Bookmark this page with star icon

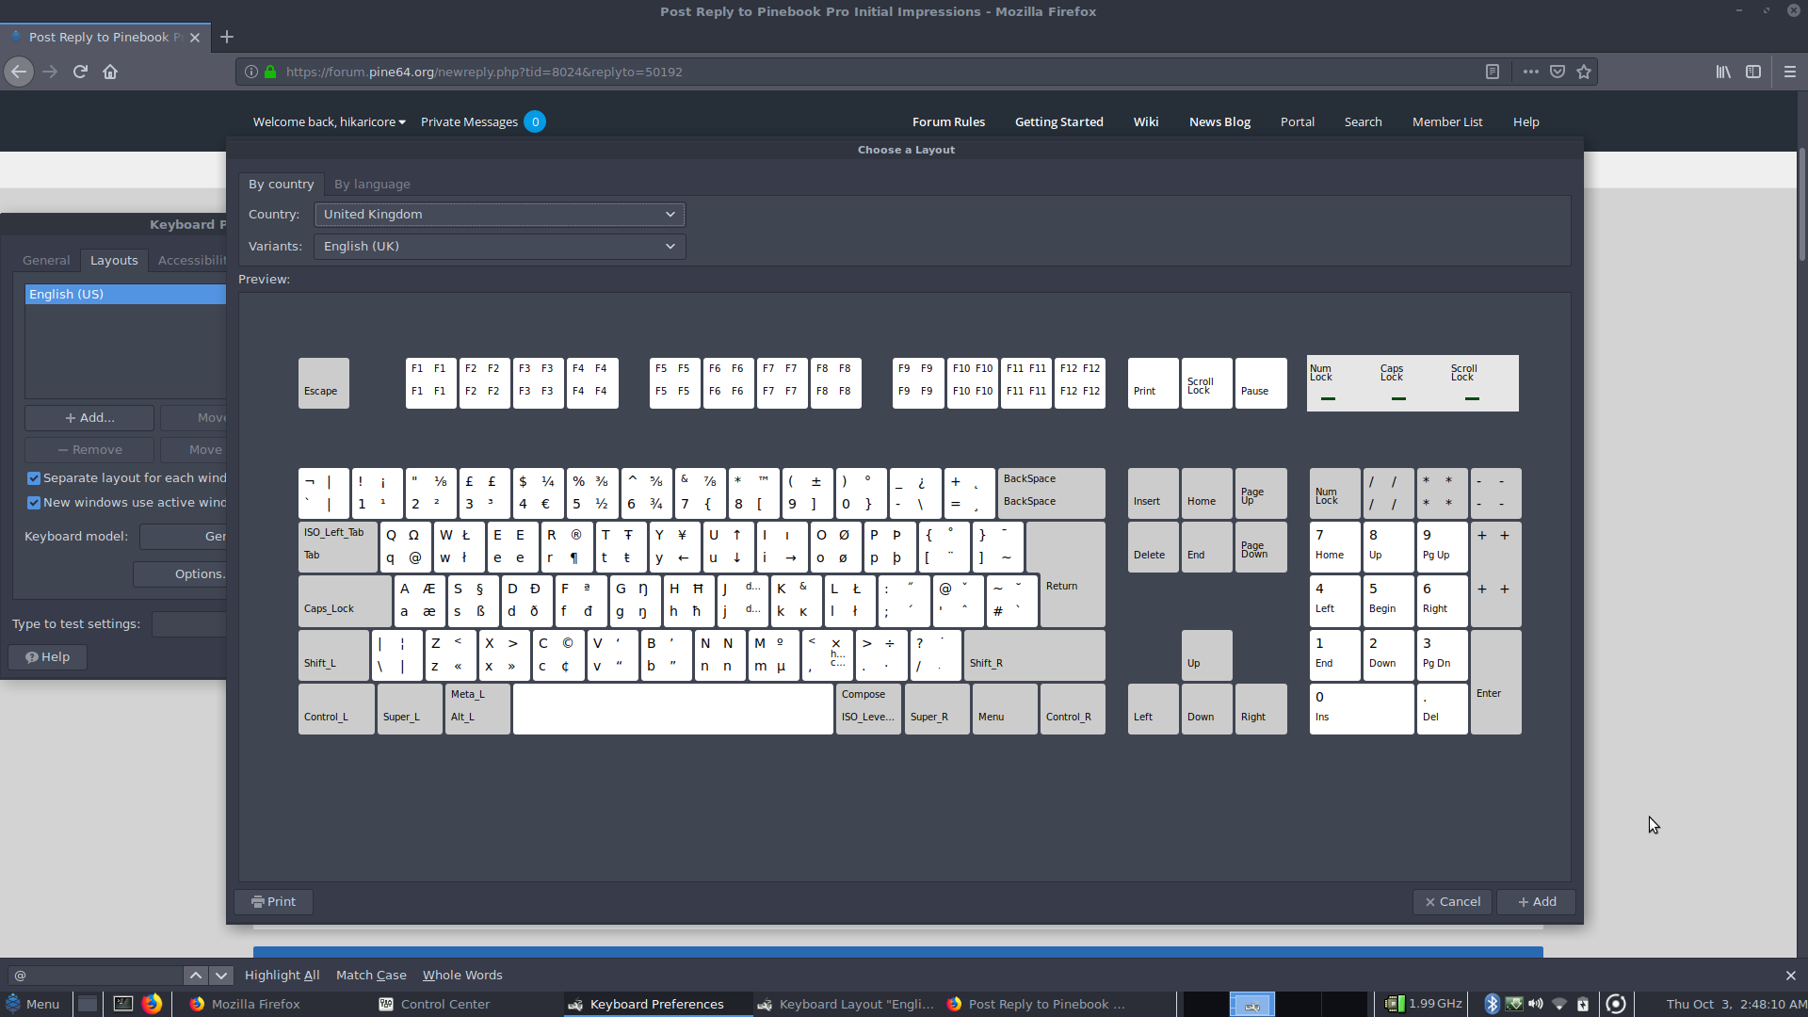click(1584, 72)
